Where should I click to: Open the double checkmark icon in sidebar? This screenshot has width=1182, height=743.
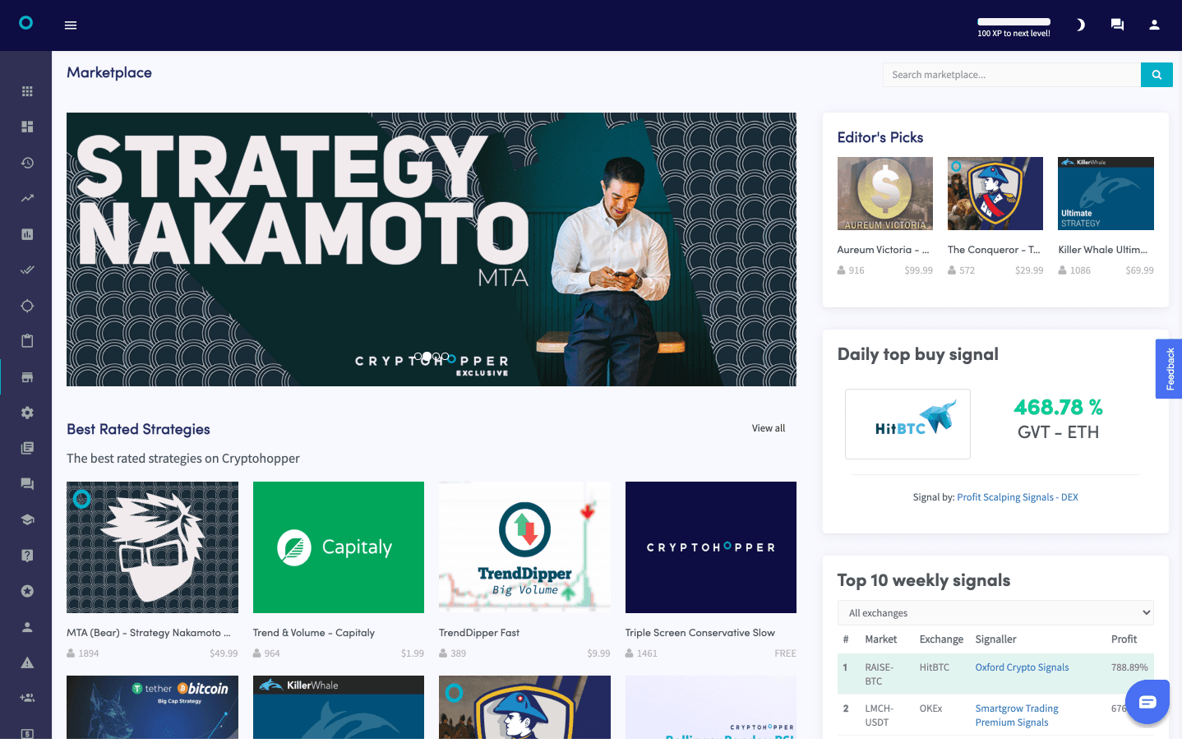(x=27, y=270)
